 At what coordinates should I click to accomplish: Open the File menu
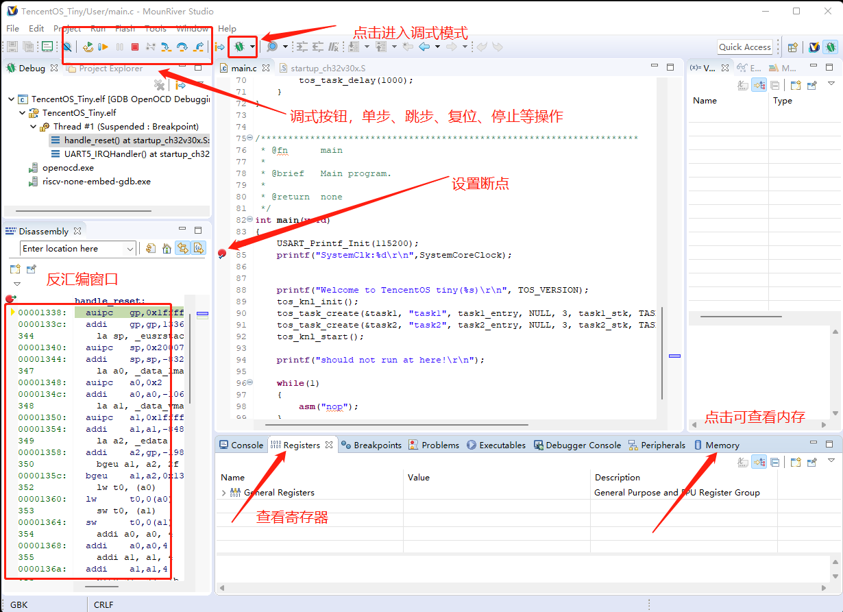pos(13,28)
